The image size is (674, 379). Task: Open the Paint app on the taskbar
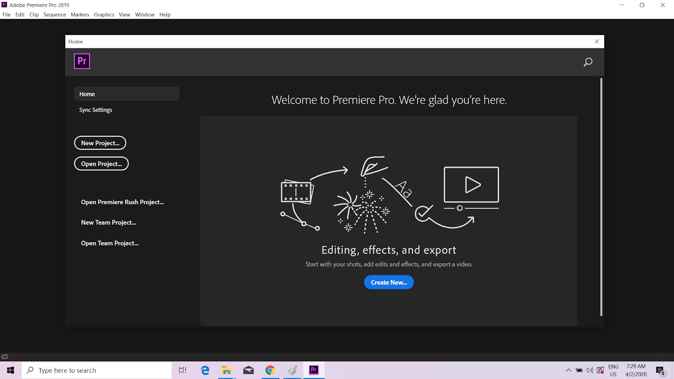(292, 370)
